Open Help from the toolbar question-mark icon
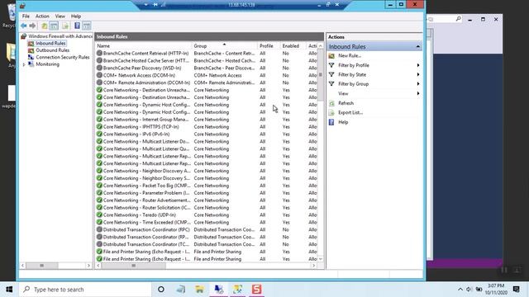Viewport: 529px width, 297px height. click(77, 26)
